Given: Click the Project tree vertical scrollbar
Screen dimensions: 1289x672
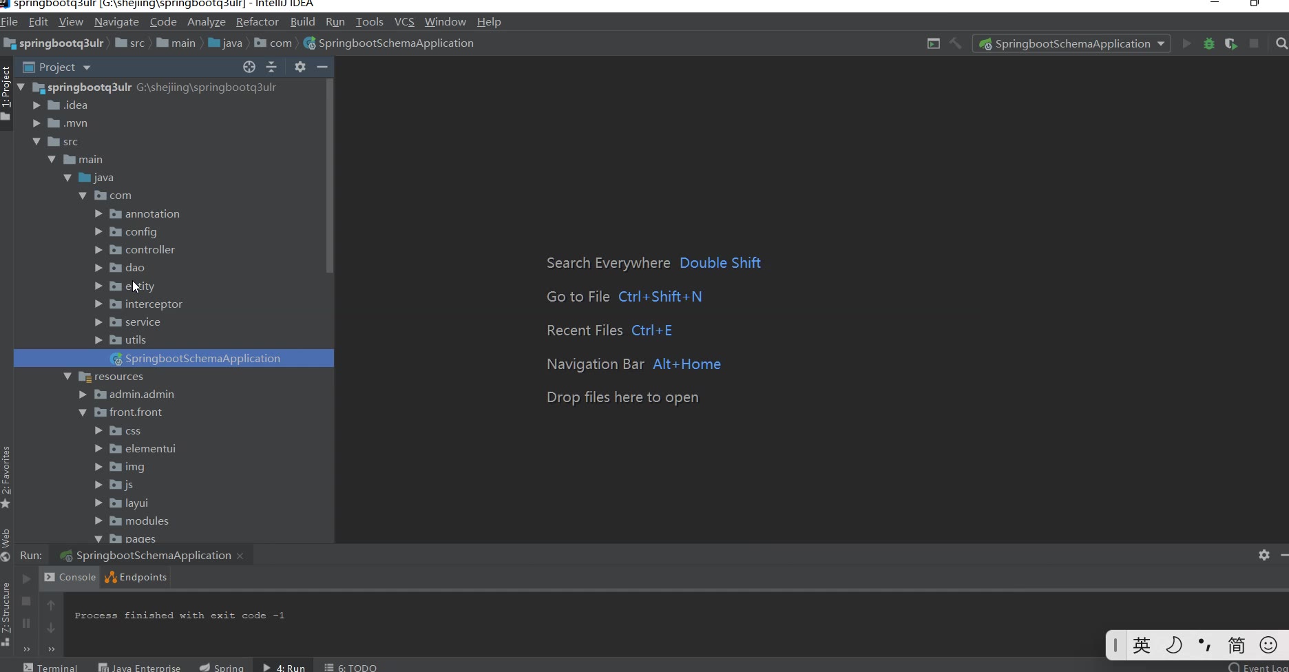Looking at the screenshot, I should 330,176.
